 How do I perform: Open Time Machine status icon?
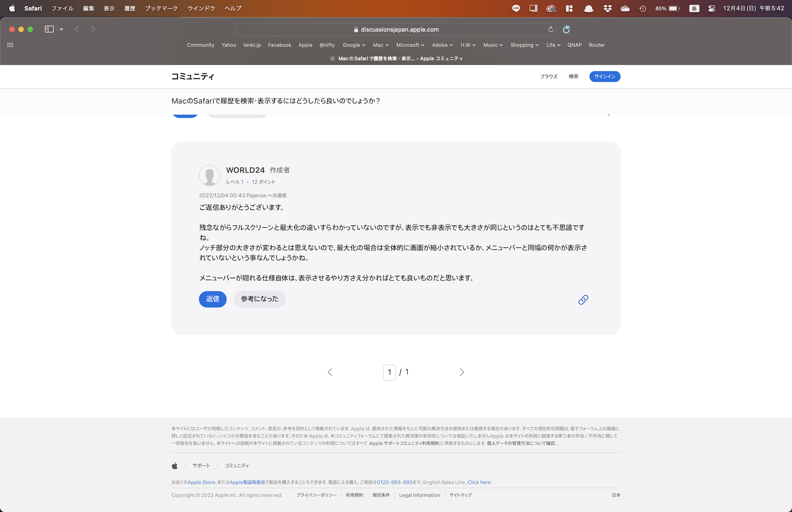pos(643,8)
